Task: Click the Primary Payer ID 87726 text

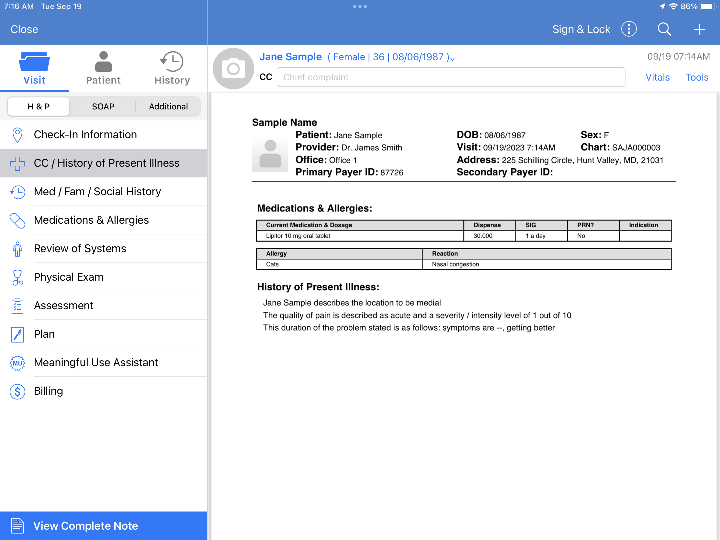Action: (x=349, y=172)
